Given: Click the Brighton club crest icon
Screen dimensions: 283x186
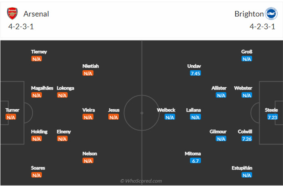Looking at the screenshot, I should click(x=271, y=13).
